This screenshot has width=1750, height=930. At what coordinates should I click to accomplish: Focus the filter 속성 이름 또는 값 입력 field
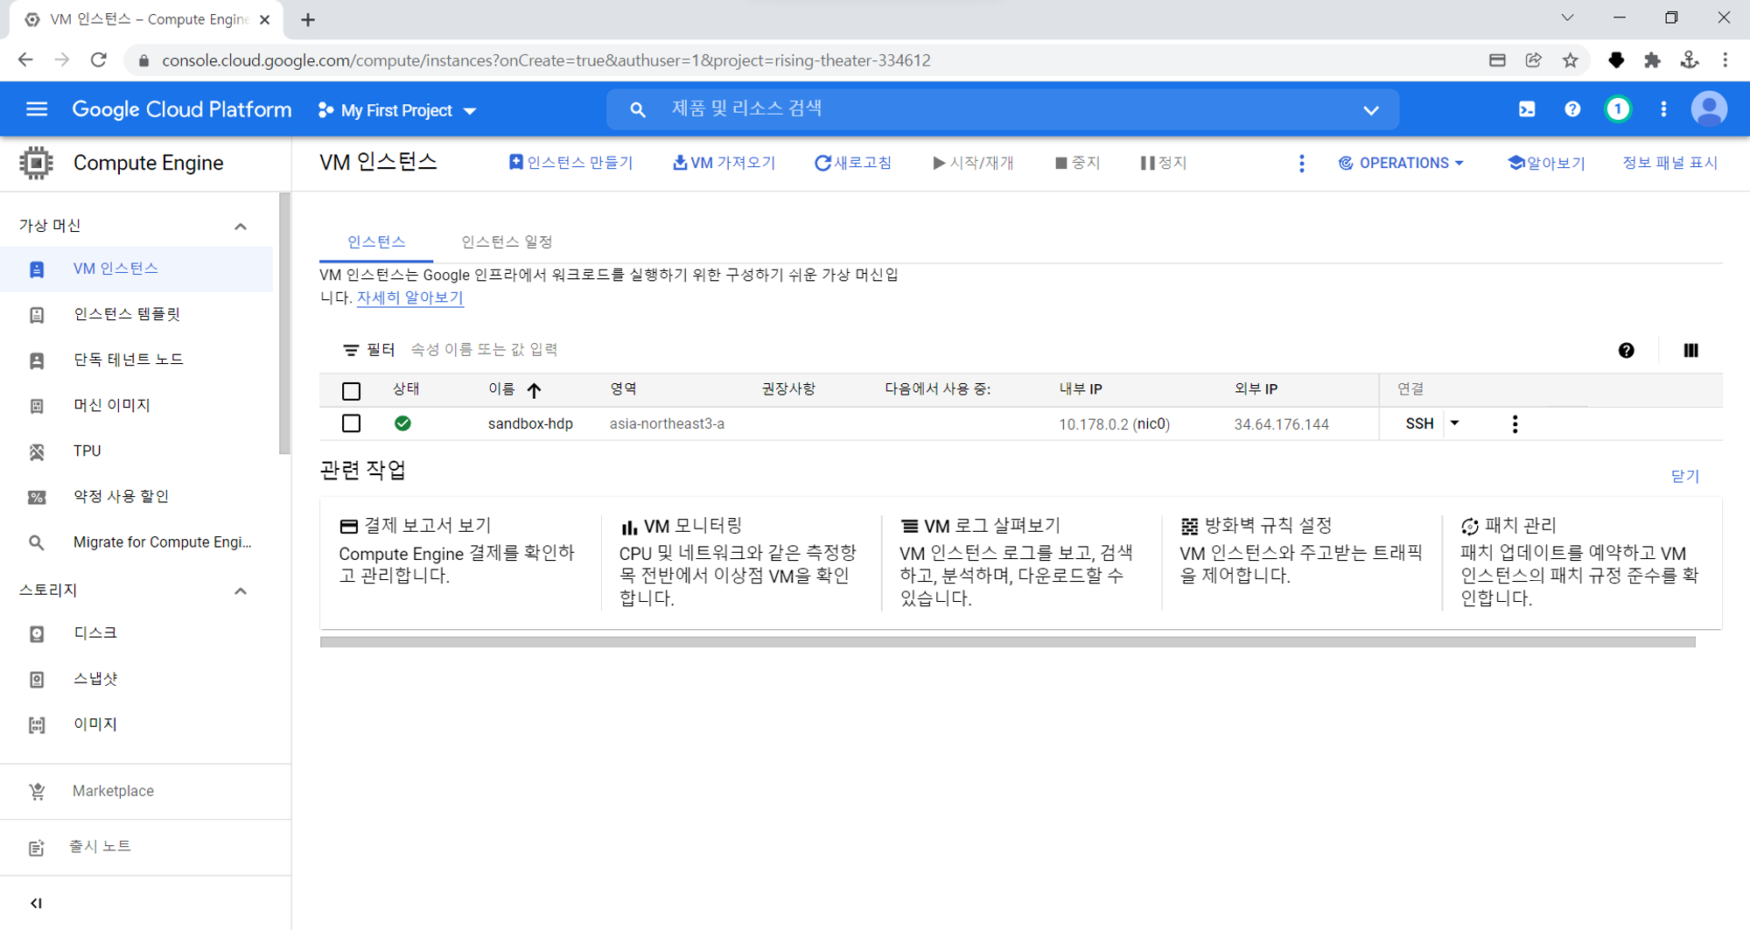pyautogui.click(x=484, y=350)
